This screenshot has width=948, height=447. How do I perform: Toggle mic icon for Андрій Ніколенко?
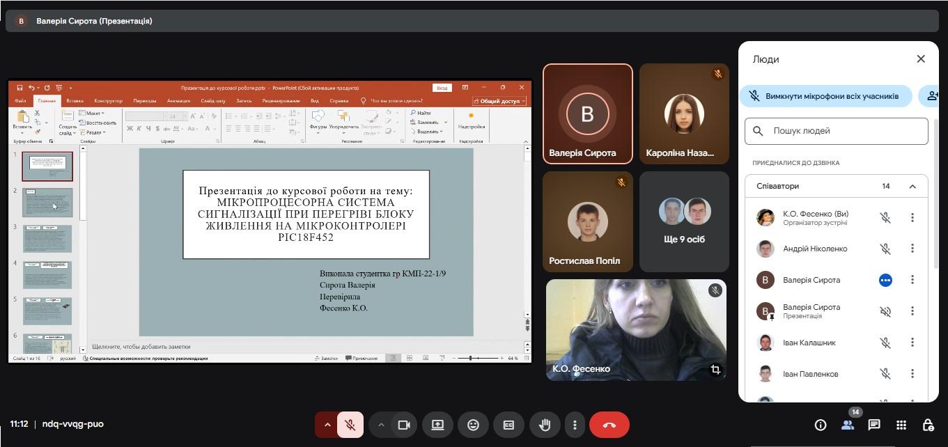click(885, 249)
